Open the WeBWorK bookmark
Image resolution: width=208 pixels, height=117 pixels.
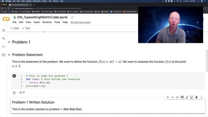(36, 12)
